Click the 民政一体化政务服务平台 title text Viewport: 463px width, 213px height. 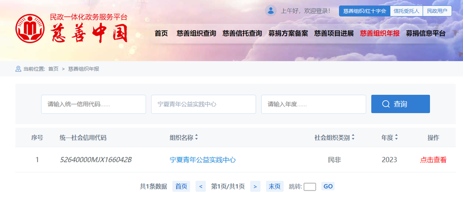coord(89,17)
